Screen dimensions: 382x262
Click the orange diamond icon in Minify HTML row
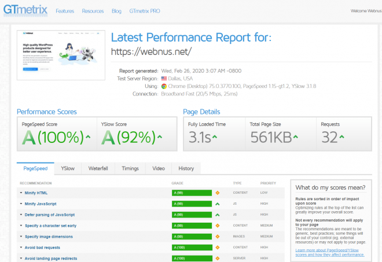pyautogui.click(x=218, y=193)
